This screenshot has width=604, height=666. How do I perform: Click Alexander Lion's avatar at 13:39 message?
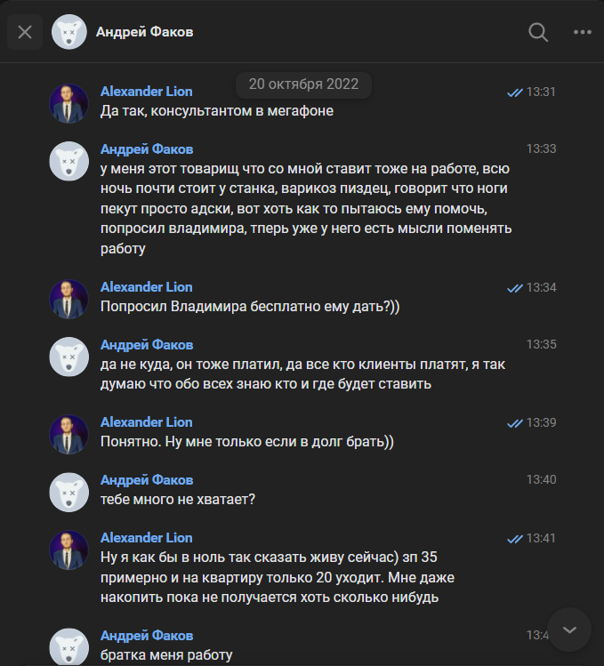68,434
